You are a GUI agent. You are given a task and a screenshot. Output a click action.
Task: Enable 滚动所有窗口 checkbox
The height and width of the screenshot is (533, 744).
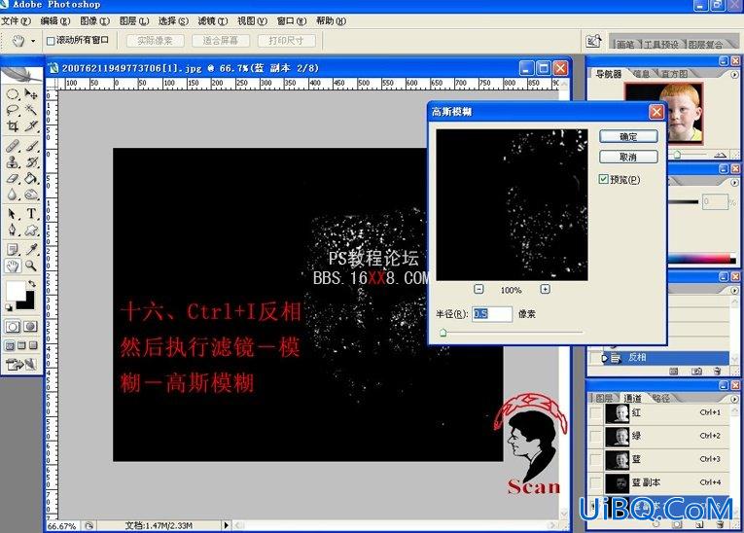click(51, 41)
